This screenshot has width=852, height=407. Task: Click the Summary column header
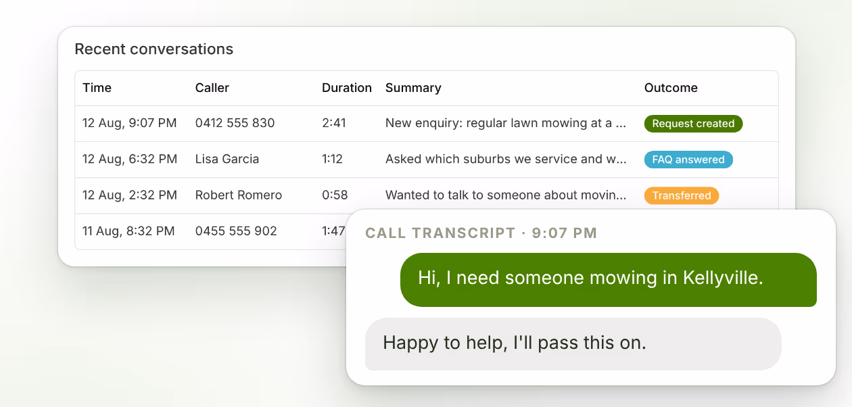tap(413, 88)
